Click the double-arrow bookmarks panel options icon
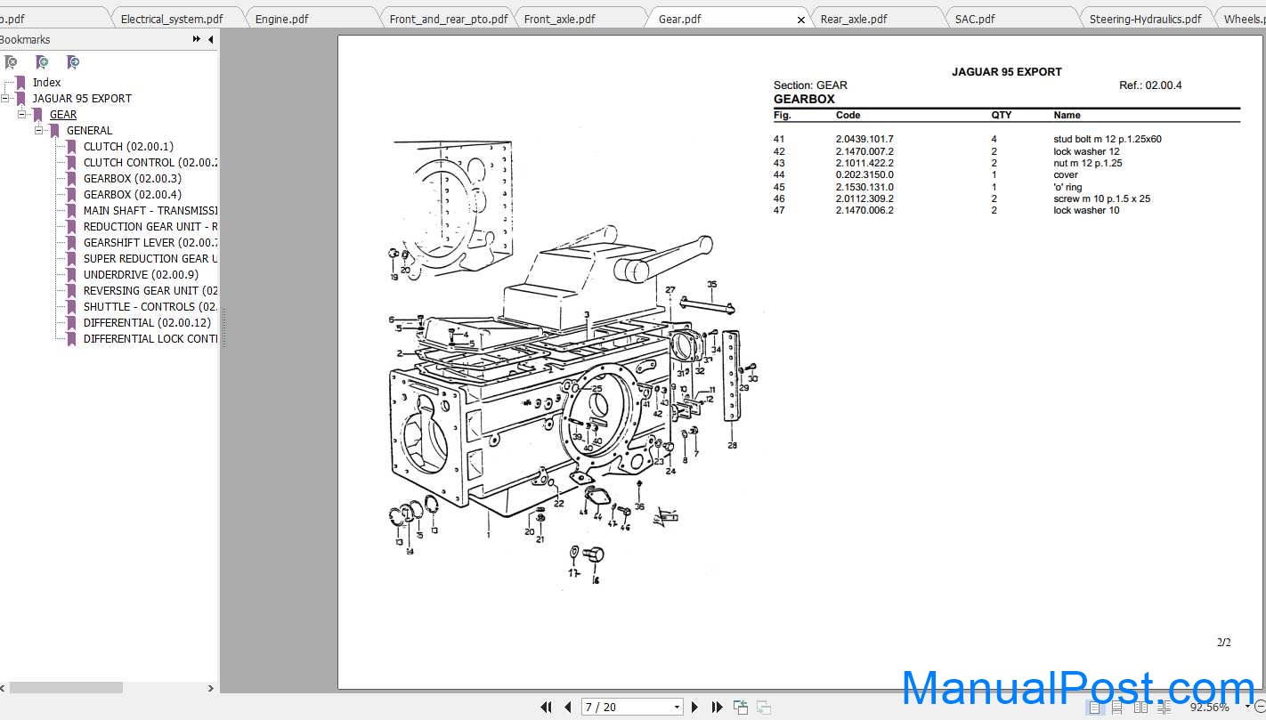 coord(197,39)
